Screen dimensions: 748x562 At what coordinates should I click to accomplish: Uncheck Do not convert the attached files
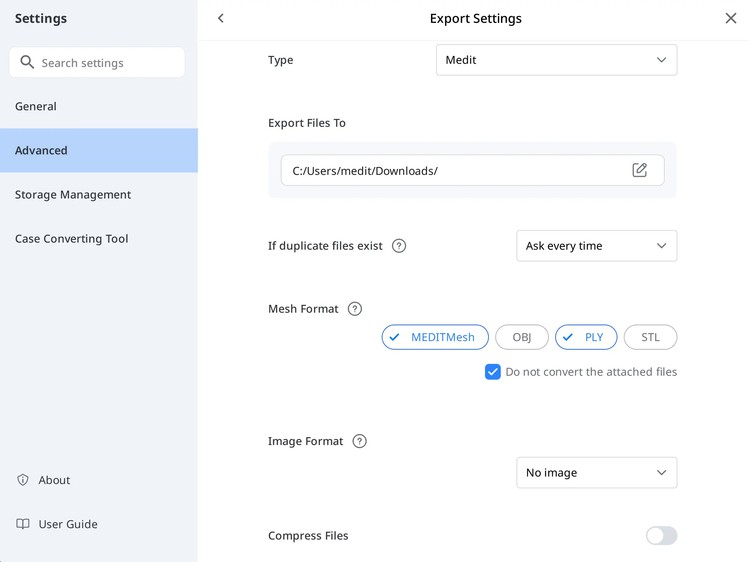pyautogui.click(x=492, y=372)
